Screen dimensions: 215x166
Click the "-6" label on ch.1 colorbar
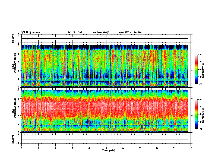(200, 55)
